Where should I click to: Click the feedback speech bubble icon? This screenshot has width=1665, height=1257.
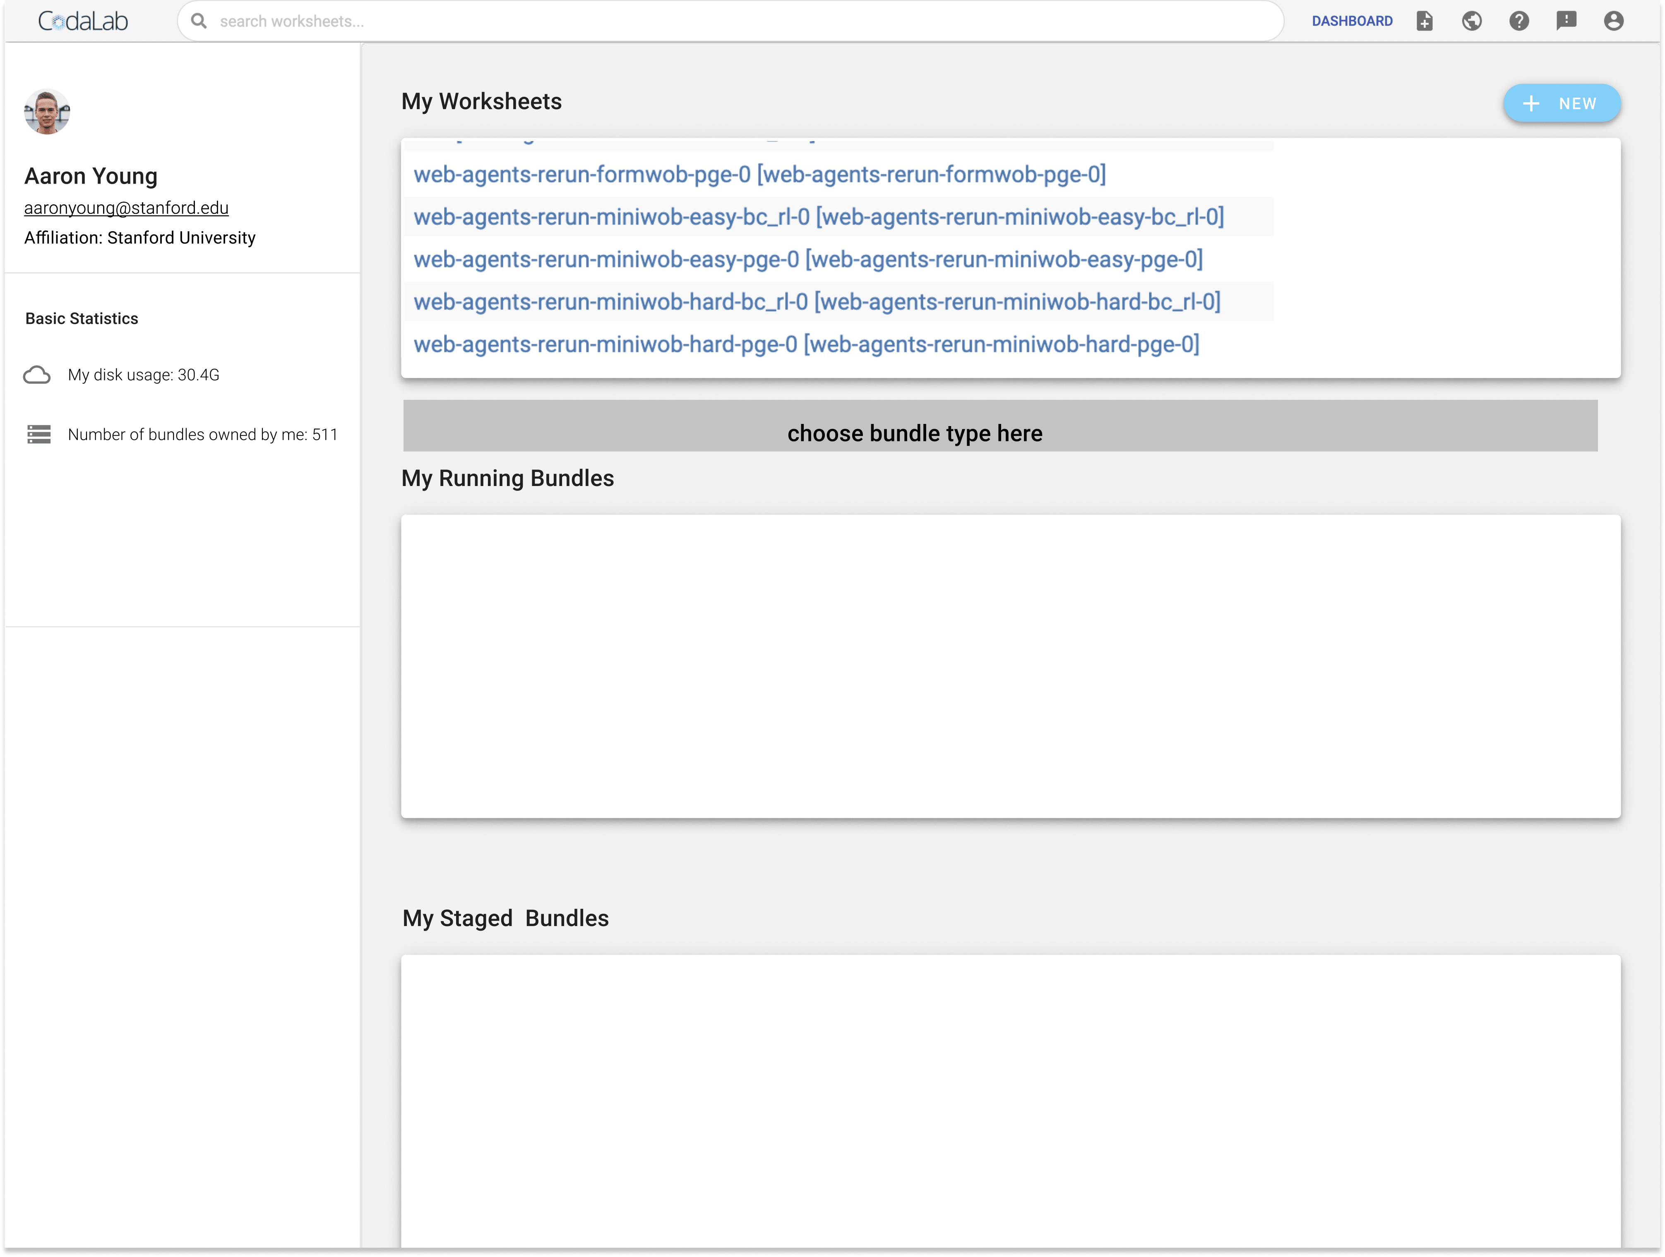pos(1566,21)
